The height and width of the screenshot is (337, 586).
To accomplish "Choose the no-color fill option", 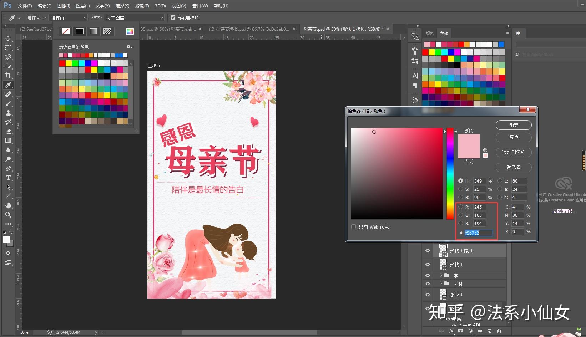I will tap(66, 31).
